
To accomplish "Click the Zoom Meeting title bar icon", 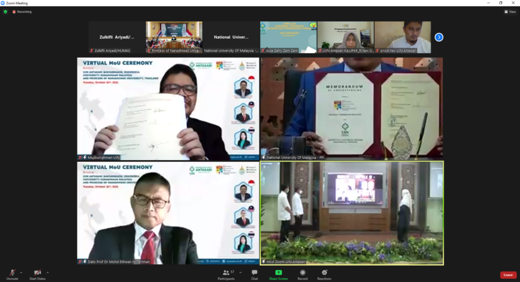I will (3, 3).
